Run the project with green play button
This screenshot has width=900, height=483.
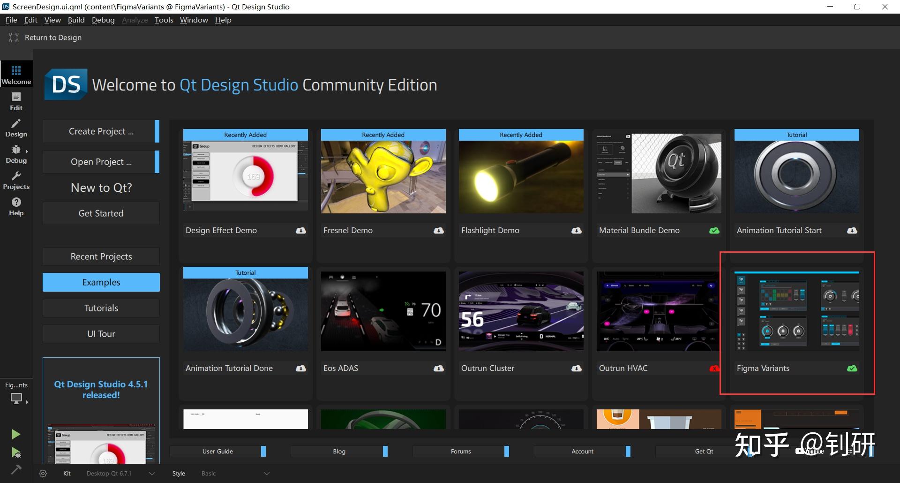coord(16,434)
